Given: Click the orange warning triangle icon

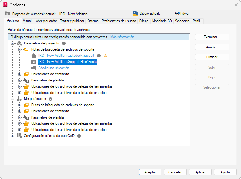Looking at the screenshot, I should click(105, 56).
